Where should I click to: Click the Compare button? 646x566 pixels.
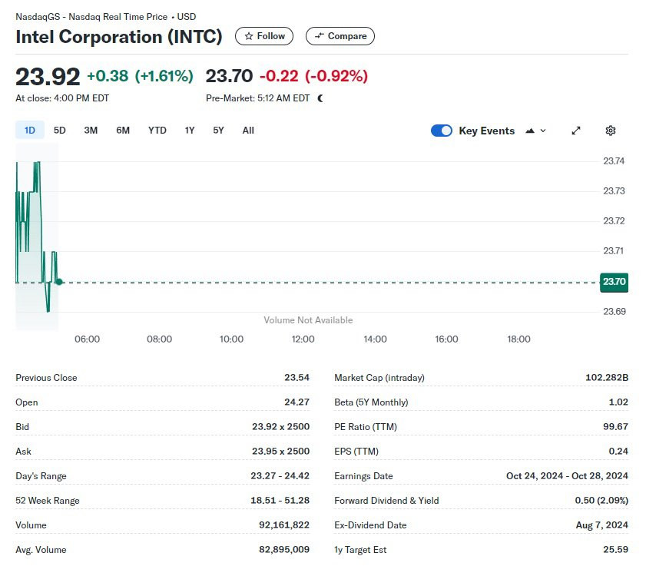(340, 36)
